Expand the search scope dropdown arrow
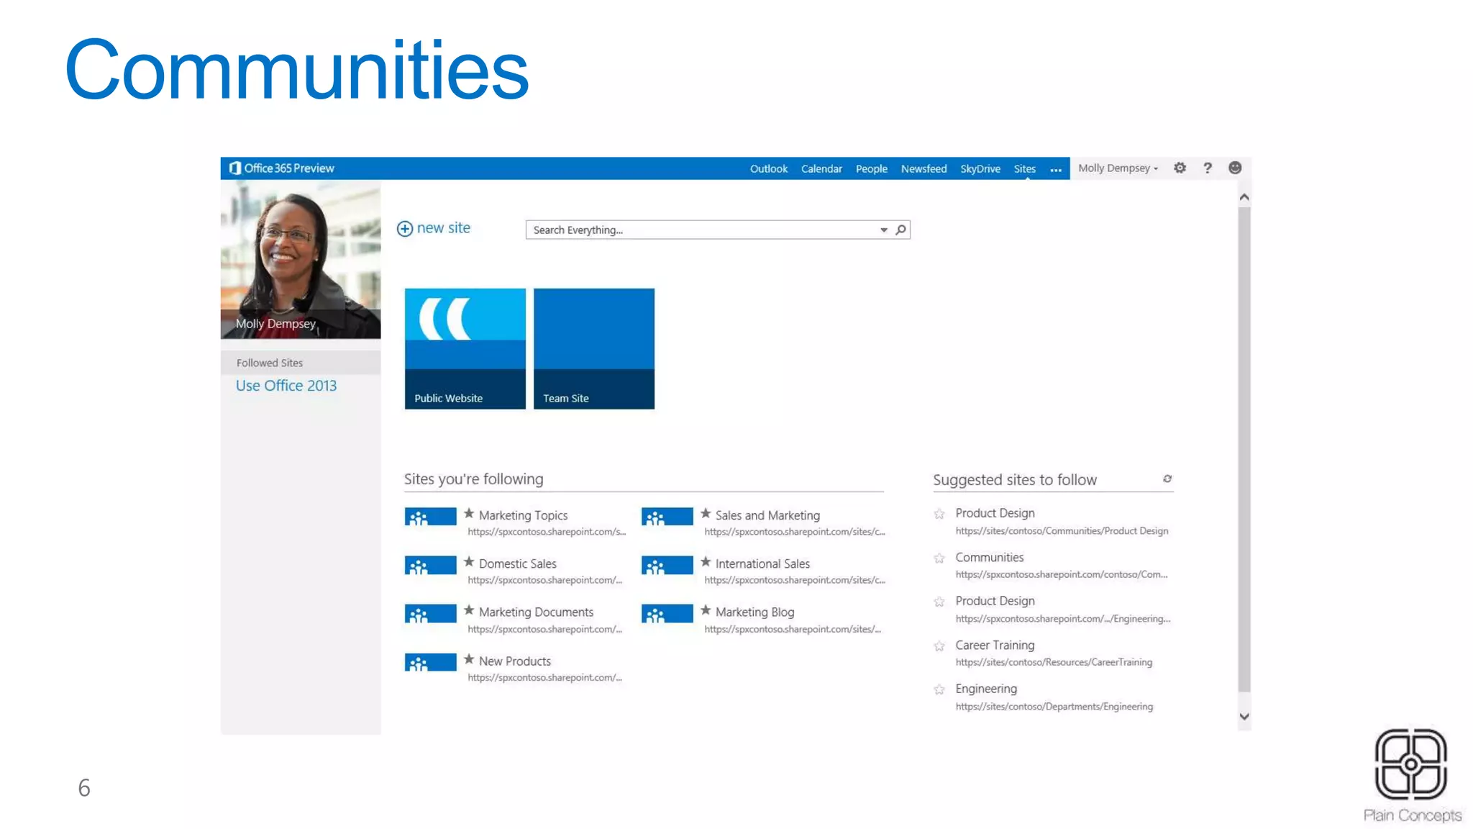1473x829 pixels. 884,230
